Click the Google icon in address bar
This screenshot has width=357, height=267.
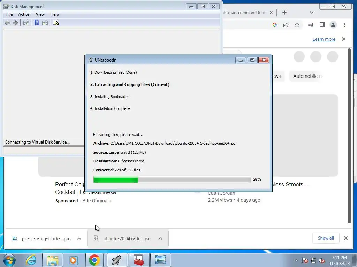click(275, 25)
